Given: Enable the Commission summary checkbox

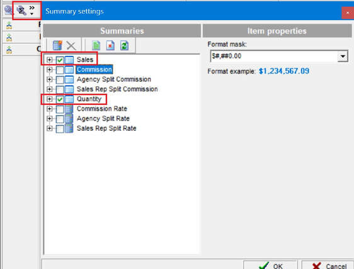Looking at the screenshot, I should 60,70.
